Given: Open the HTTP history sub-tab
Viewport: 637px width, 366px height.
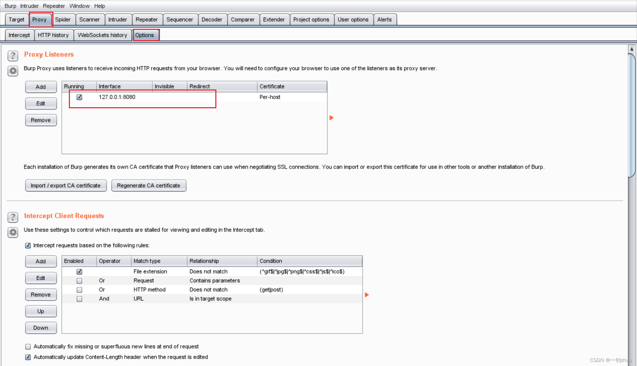Looking at the screenshot, I should pyautogui.click(x=53, y=35).
